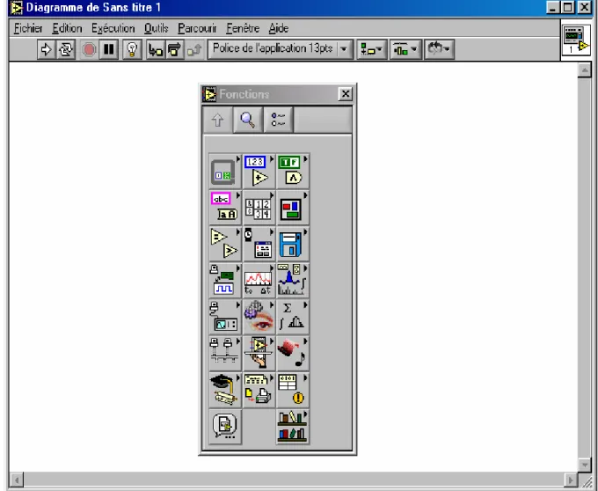Open the Boolean (TF) subpalette
This screenshot has height=491, width=598.
[x=292, y=172]
